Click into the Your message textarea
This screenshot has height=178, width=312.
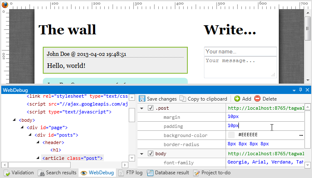(241, 67)
